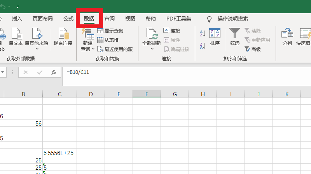
Task: Open the 排序 sort dialog
Action: [215, 37]
